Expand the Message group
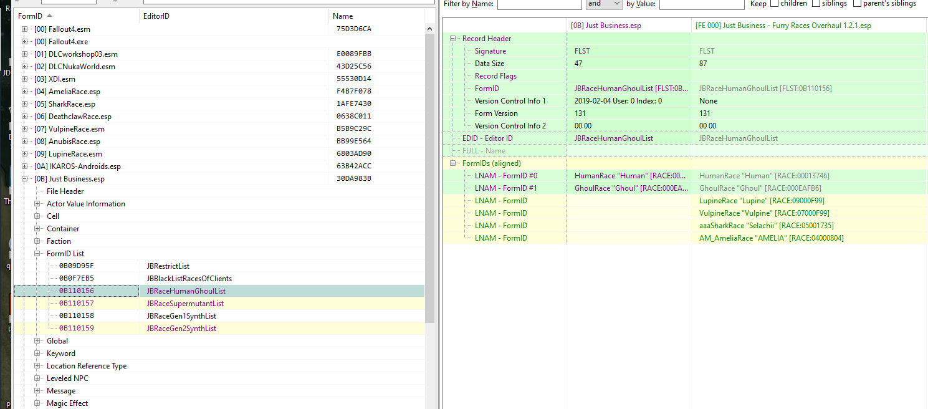This screenshot has width=928, height=409. point(37,391)
